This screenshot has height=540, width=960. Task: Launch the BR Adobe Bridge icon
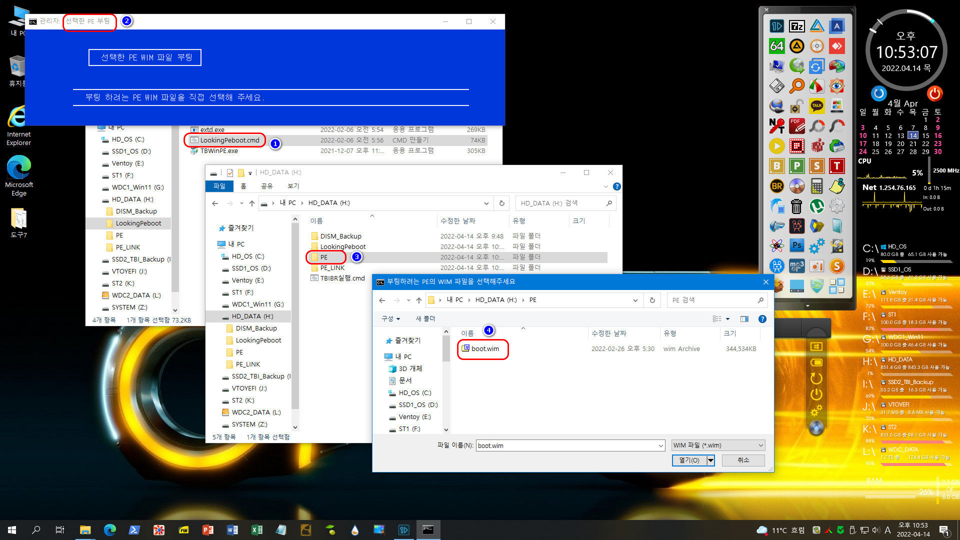coord(776,186)
